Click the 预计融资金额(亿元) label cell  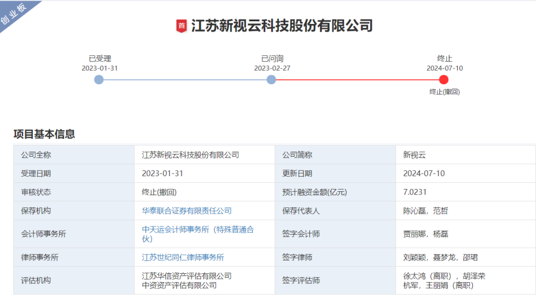pos(336,192)
